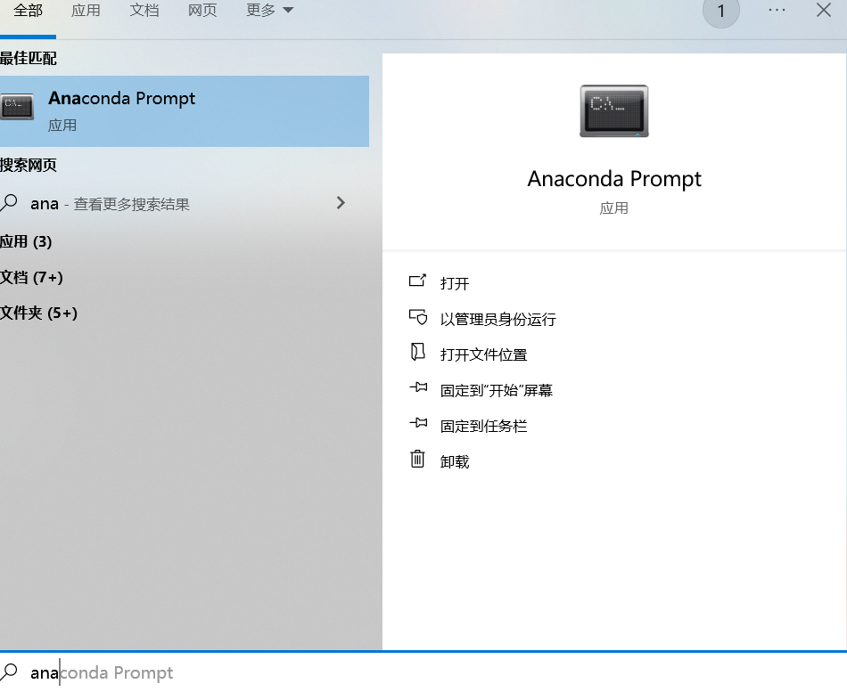
Task: Click the open file location icon
Action: click(417, 352)
